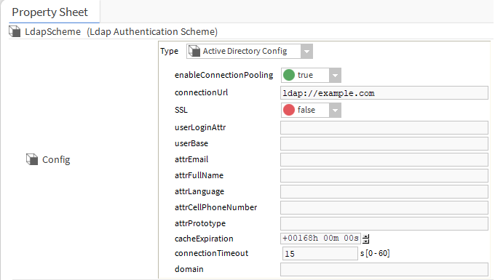This screenshot has width=495, height=280.
Task: Select the attrEmail label
Action: click(191, 159)
